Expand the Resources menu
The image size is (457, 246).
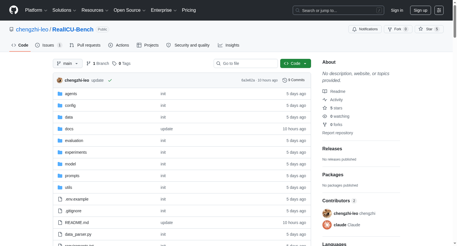tap(95, 10)
